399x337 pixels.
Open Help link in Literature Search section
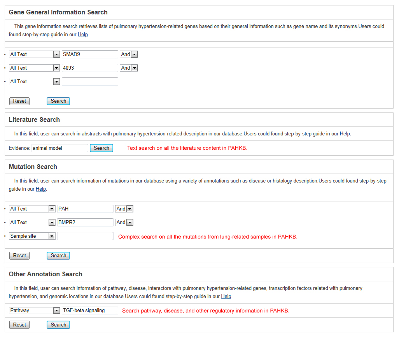345,134
